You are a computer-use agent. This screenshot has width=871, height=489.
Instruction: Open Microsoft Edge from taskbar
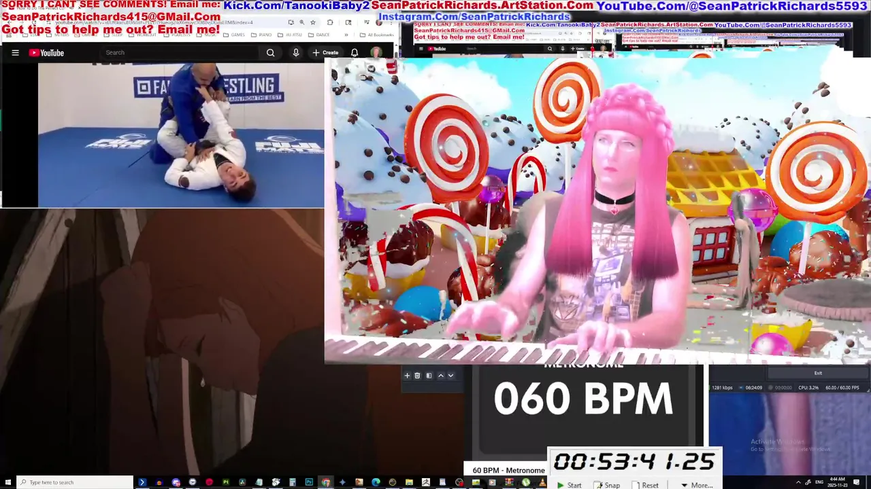(x=376, y=482)
